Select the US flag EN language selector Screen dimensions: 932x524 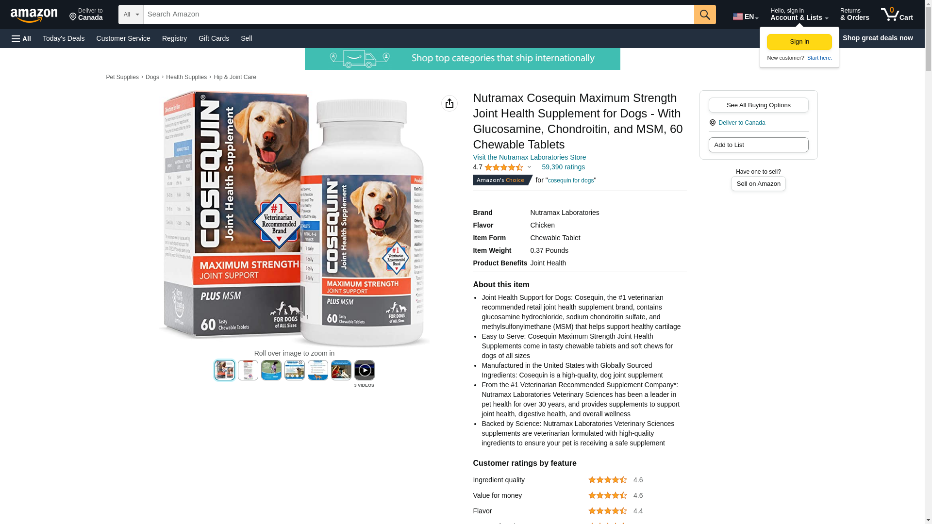pos(745,16)
